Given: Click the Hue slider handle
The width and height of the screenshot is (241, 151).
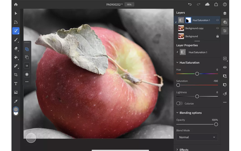Looking at the screenshot, I should click(x=197, y=74).
